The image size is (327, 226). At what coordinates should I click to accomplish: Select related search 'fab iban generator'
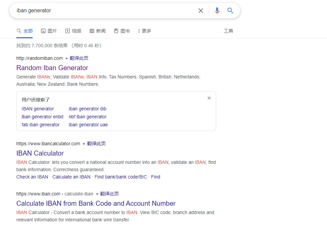(x=40, y=125)
